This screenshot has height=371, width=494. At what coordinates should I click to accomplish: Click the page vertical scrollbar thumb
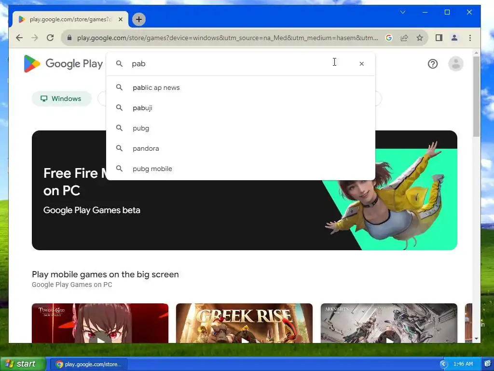pyautogui.click(x=476, y=97)
